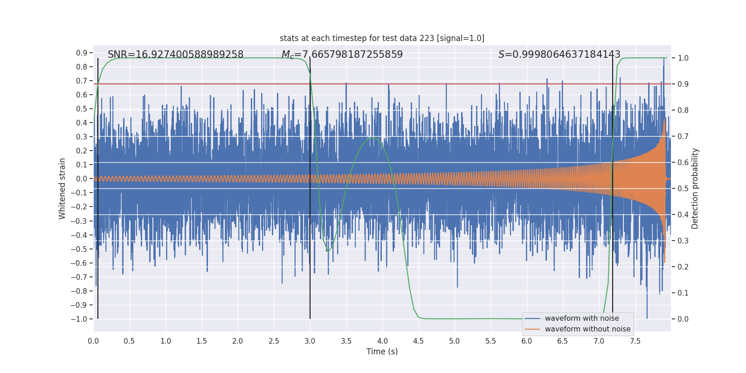Screen dimensions: 746x373
Task: Select Time axis tick label 2.5
Action: 274,341
